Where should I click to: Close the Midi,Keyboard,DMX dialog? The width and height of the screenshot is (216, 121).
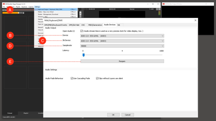195,20
